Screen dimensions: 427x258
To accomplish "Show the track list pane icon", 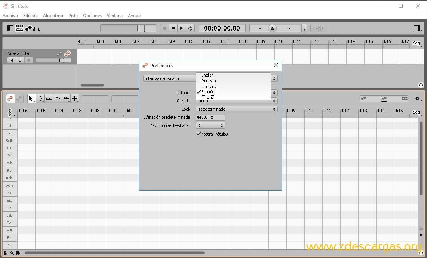I will pos(19,28).
